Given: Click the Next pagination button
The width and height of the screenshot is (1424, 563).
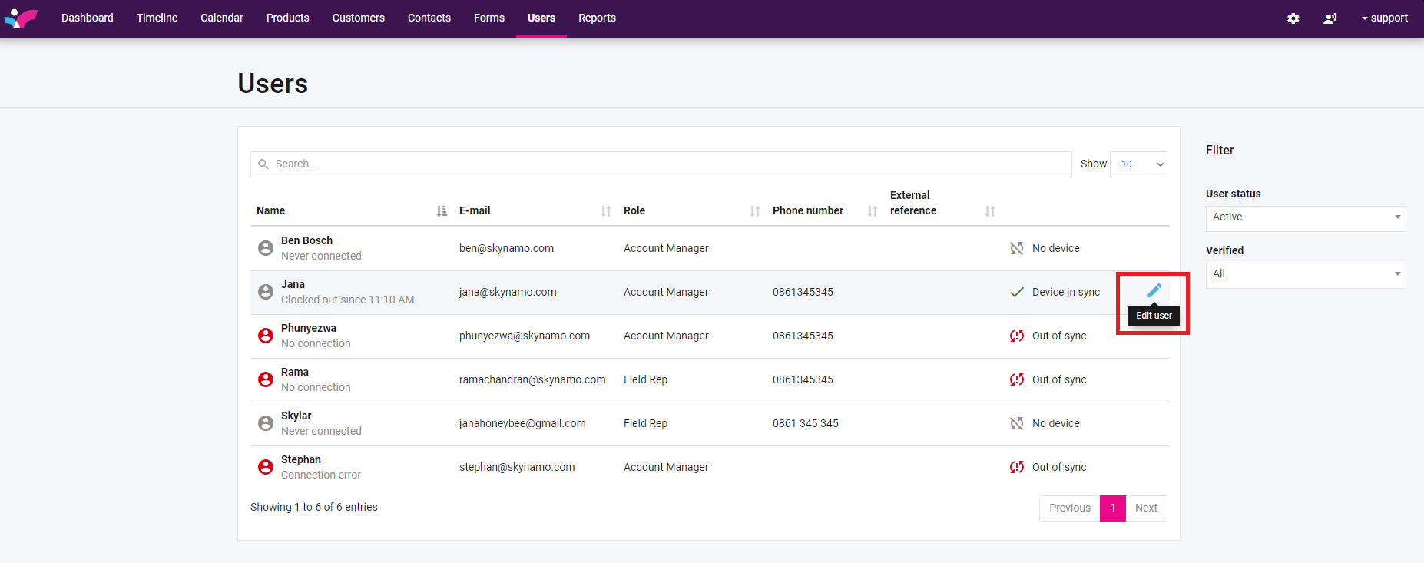Looking at the screenshot, I should click(x=1146, y=508).
